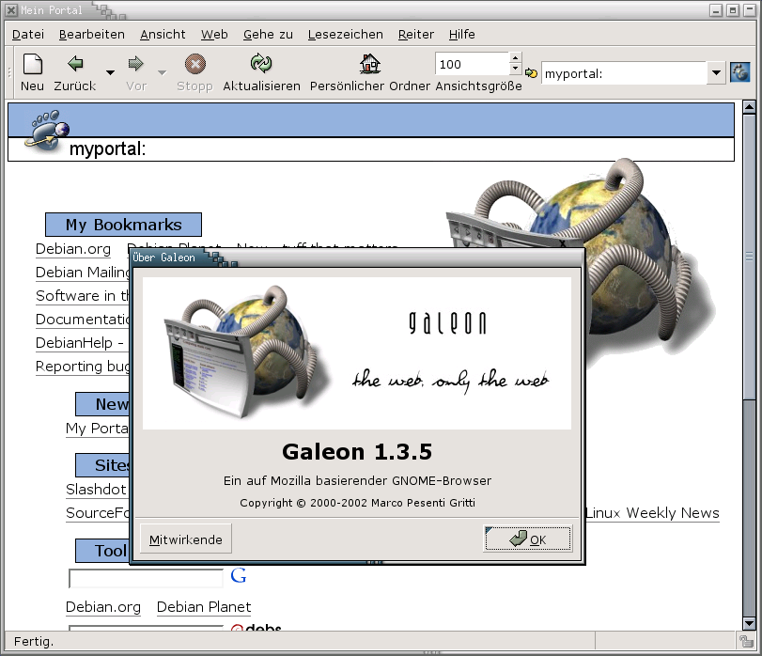Open the Debian Planet link below the search box
Viewport: 762px width, 656px height.
(204, 607)
